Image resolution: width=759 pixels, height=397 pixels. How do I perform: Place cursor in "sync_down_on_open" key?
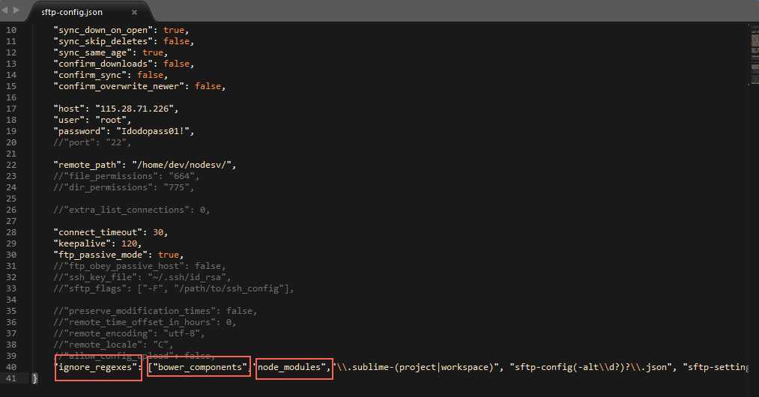(x=103, y=30)
